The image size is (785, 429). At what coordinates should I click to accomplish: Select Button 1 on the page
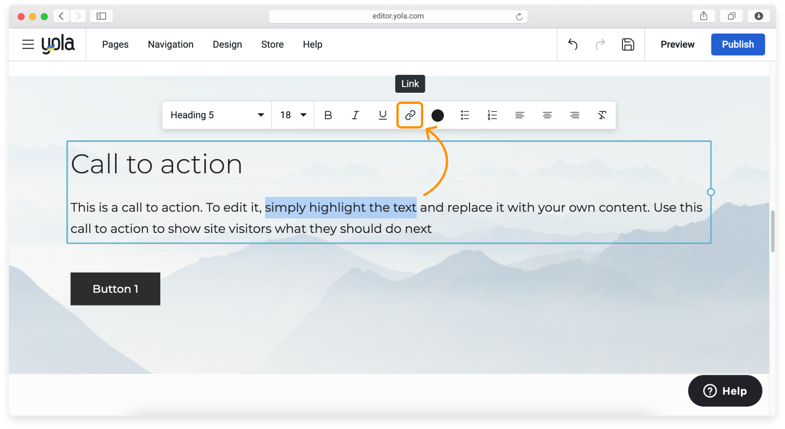115,289
